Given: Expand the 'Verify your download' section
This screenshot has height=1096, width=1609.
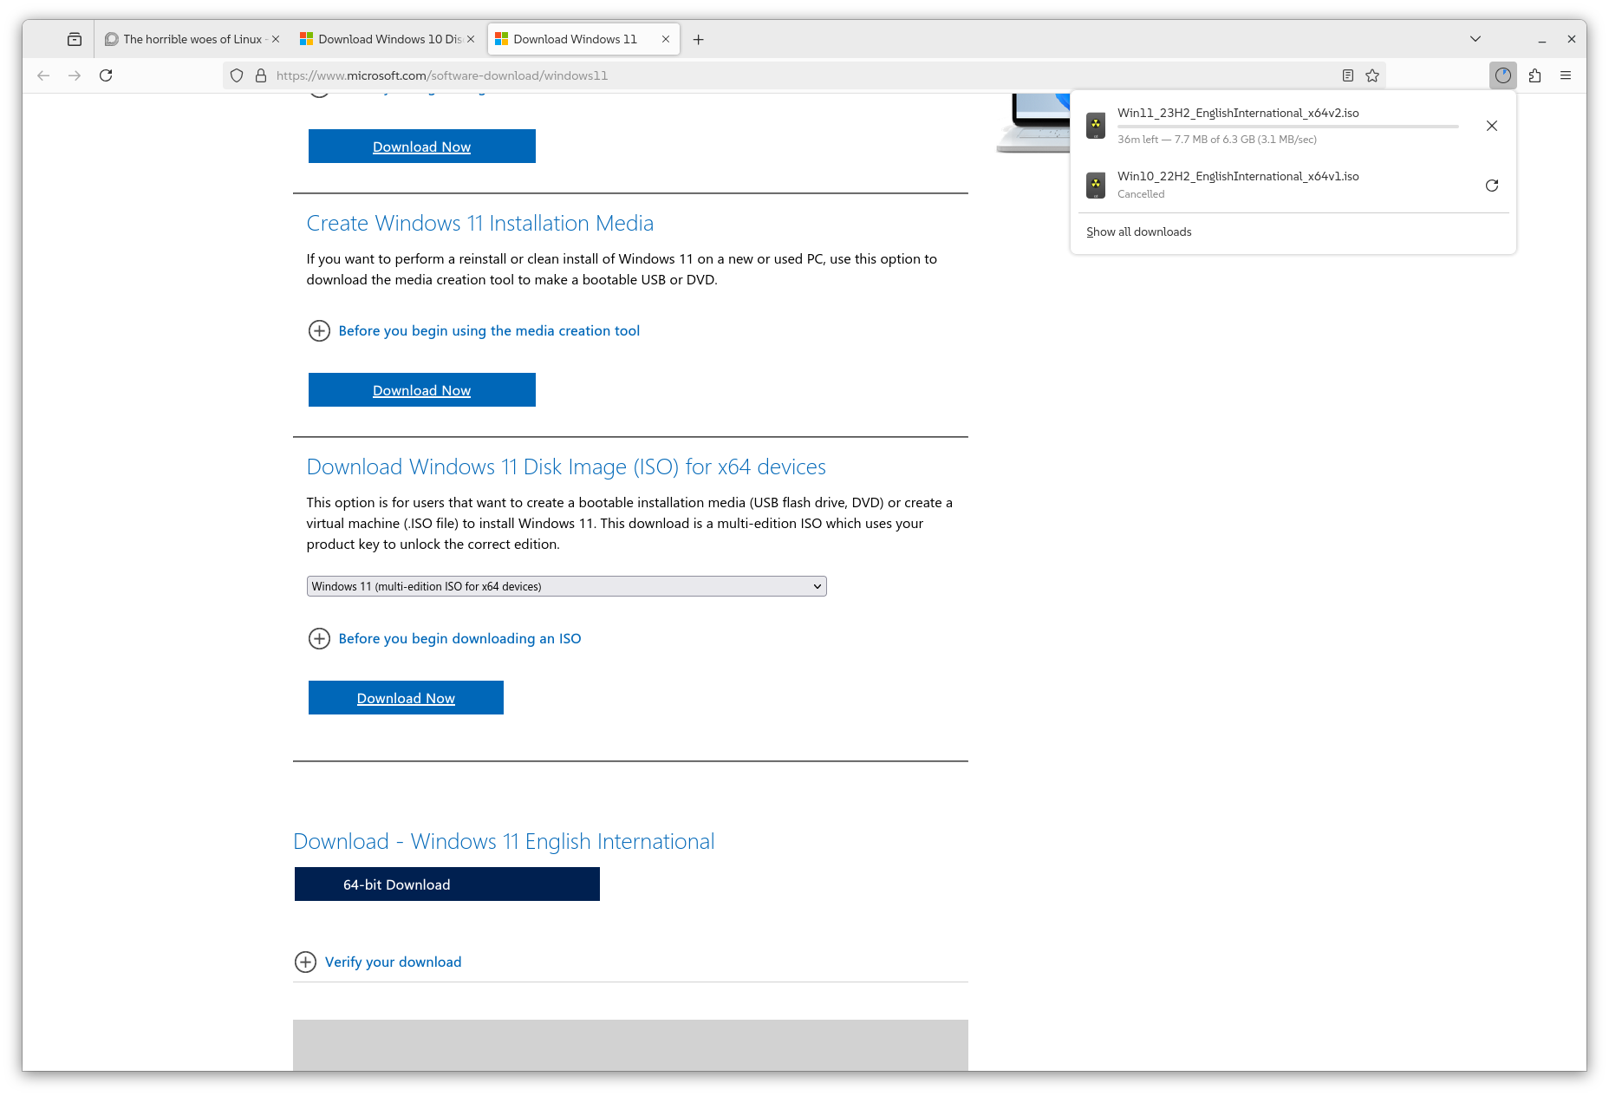Looking at the screenshot, I should [x=393, y=962].
